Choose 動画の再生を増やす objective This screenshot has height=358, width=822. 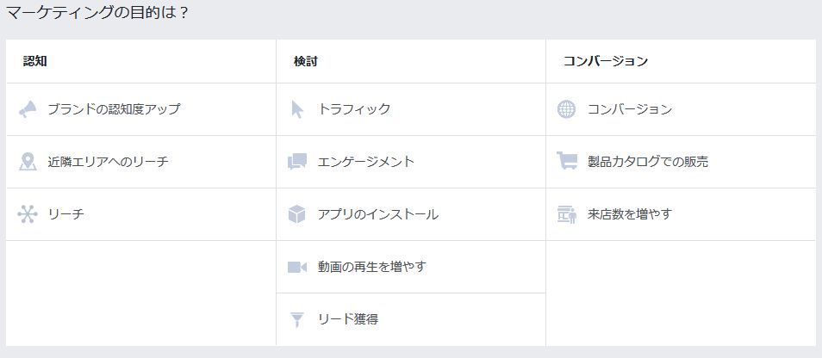(x=372, y=267)
